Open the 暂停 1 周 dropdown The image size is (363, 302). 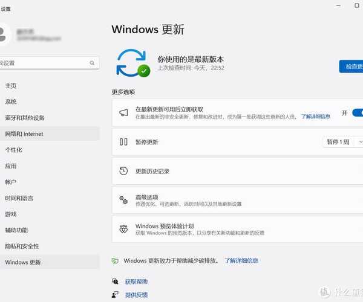click(343, 142)
